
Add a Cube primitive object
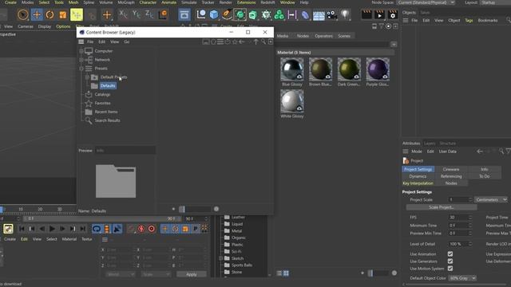click(x=214, y=14)
